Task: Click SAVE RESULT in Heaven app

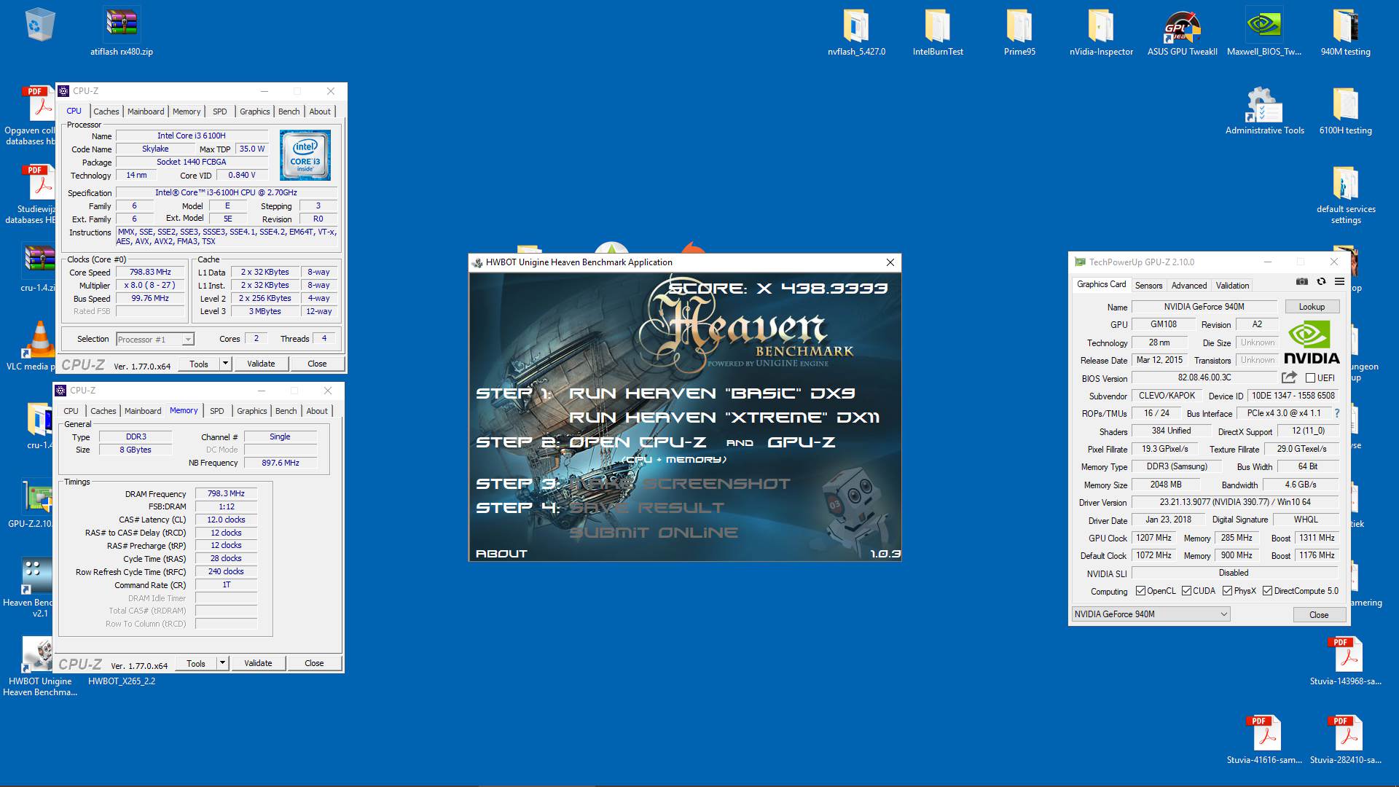Action: click(x=647, y=508)
